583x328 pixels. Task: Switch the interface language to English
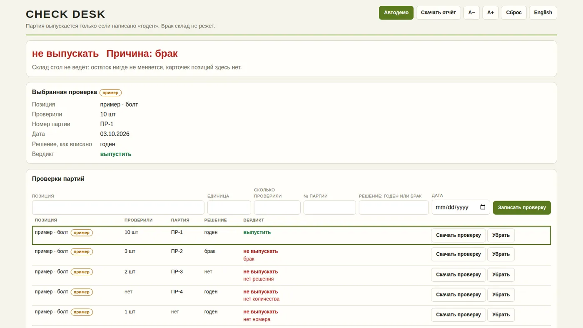coord(543,12)
